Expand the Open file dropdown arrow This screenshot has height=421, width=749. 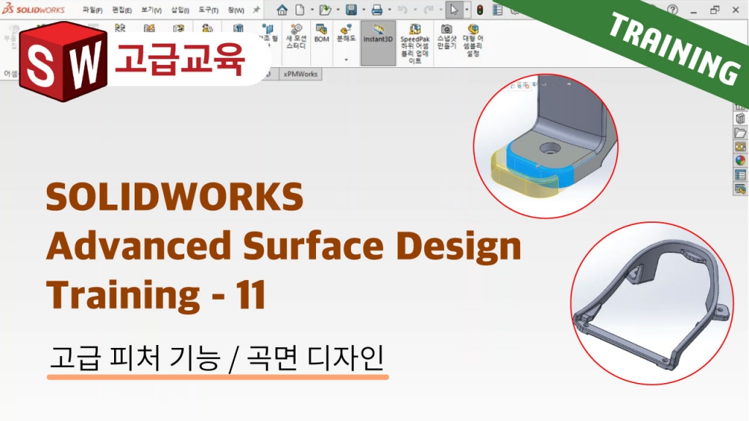338,10
